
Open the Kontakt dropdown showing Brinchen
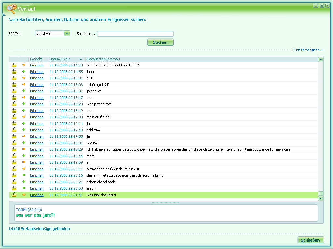67,33
